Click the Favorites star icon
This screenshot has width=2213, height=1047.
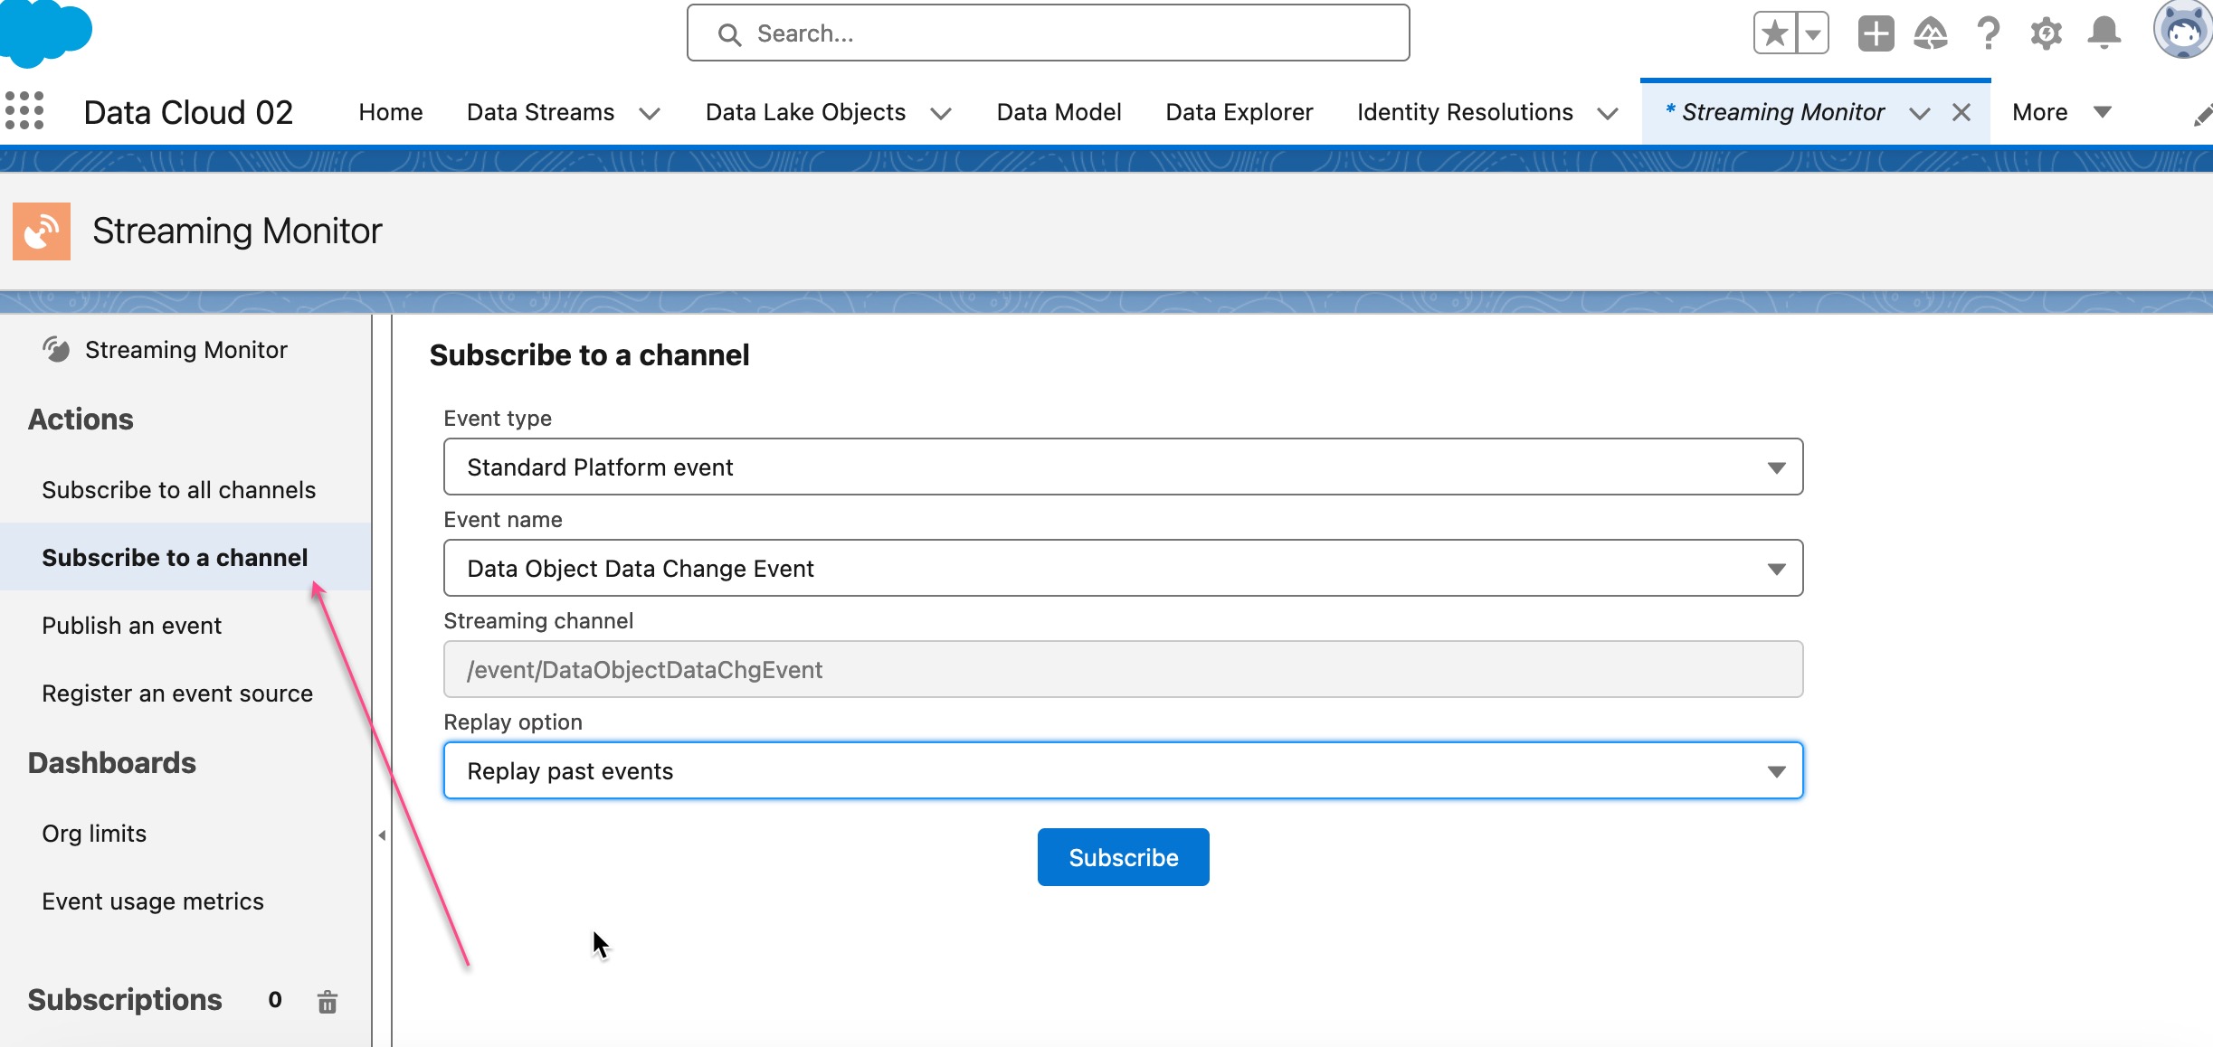(x=1775, y=34)
